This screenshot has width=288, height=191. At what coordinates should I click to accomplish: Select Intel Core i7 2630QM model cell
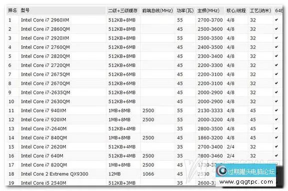pyautogui.click(x=45, y=101)
